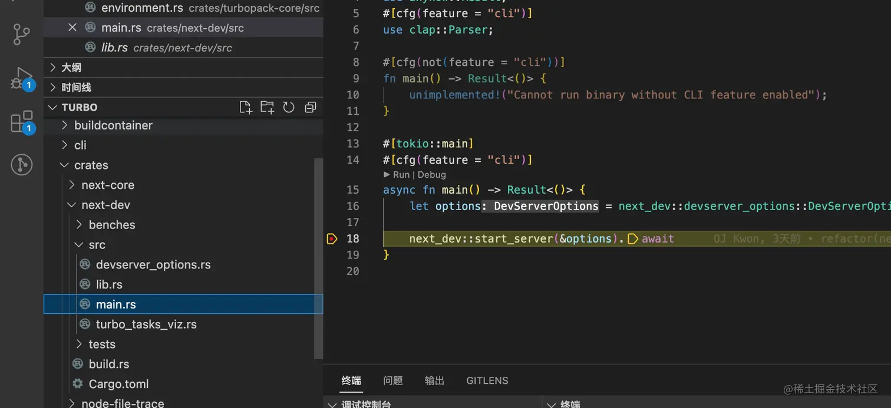Click the gear icon beside Cargo.toml

[77, 384]
